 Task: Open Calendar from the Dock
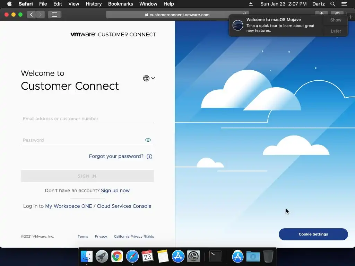point(147,257)
